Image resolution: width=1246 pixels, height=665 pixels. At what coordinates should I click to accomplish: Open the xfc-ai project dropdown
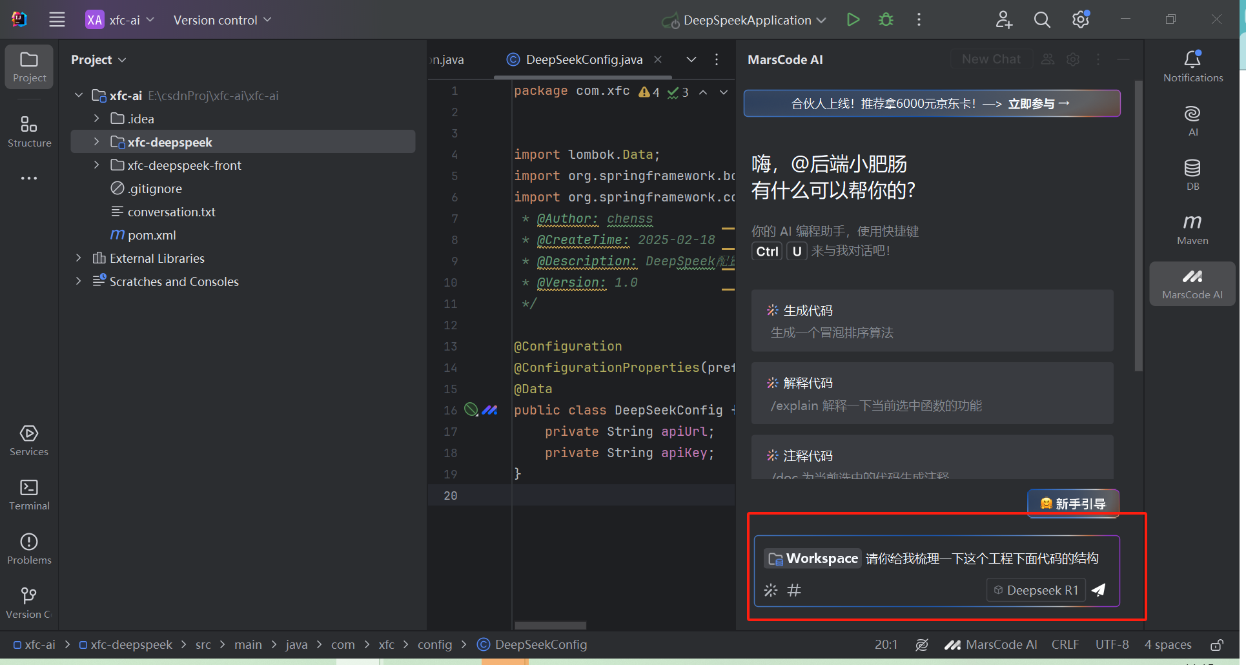120,19
